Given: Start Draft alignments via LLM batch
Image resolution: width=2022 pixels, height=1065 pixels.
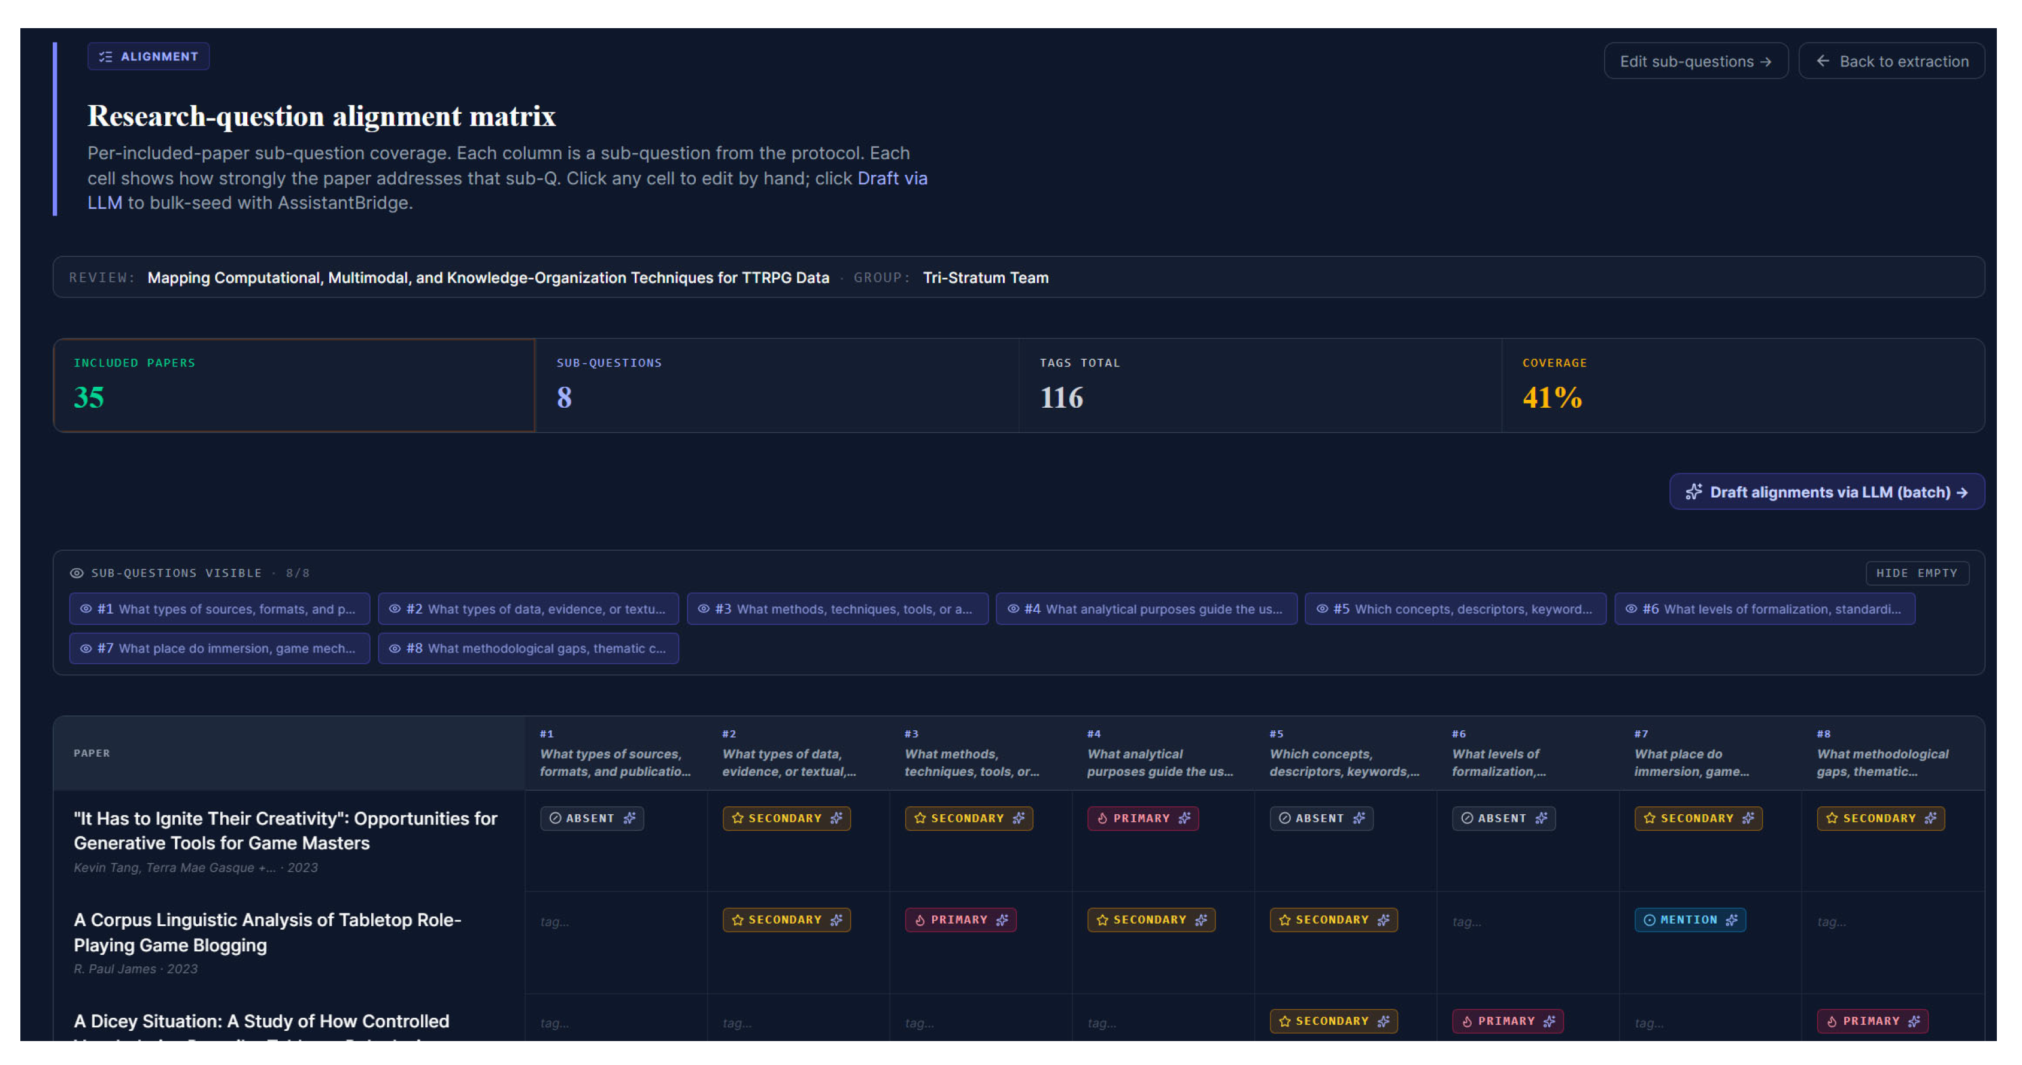Looking at the screenshot, I should [1827, 492].
